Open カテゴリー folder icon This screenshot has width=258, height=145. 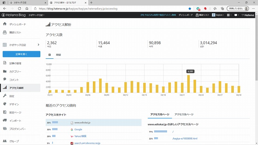5,71
